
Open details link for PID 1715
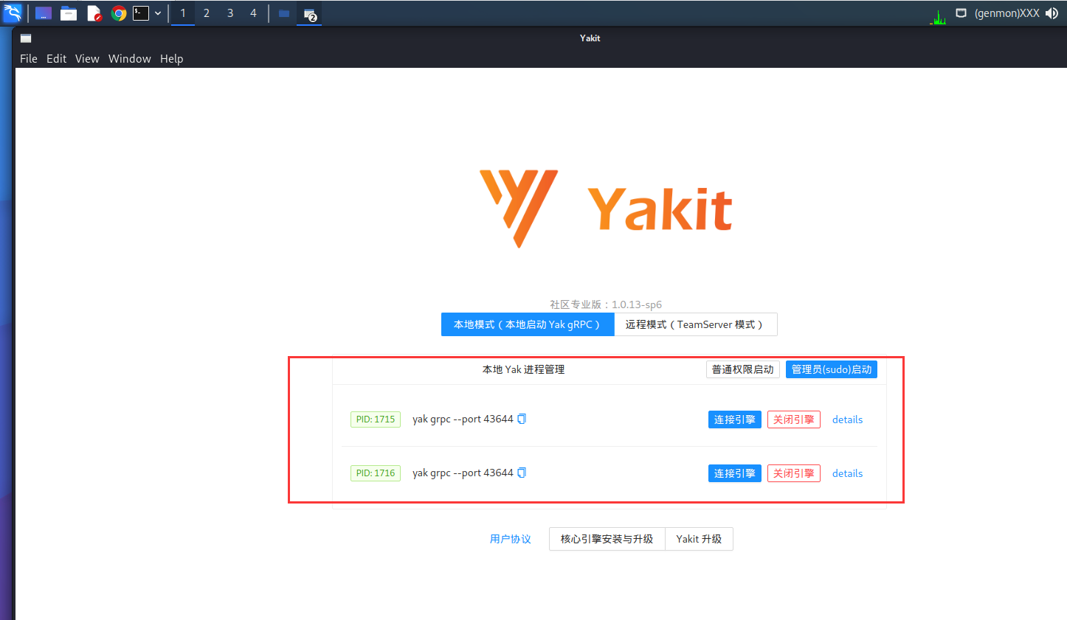click(x=847, y=419)
